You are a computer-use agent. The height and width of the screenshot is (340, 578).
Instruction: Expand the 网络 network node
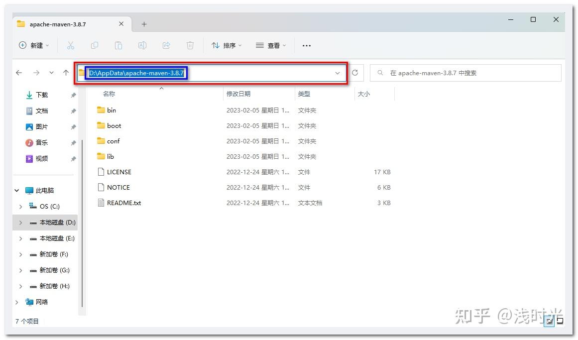[x=17, y=302]
